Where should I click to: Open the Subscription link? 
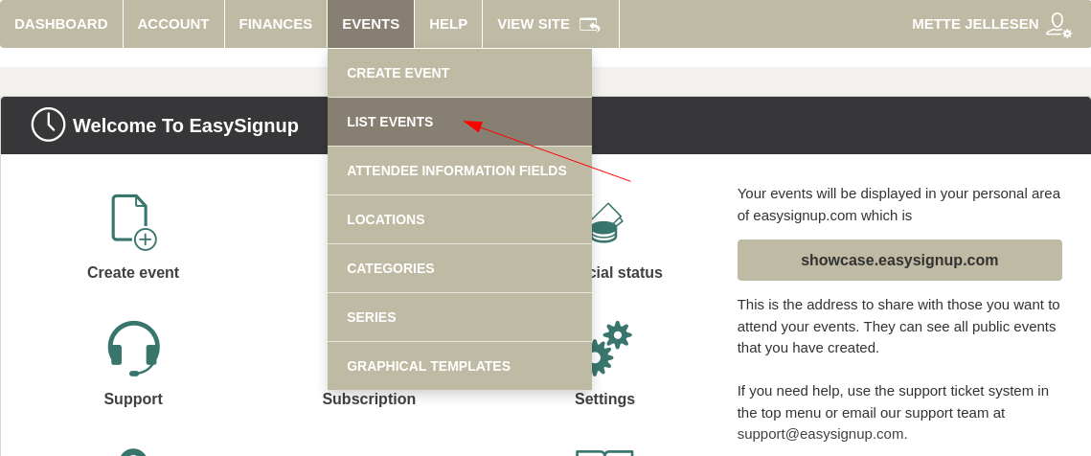click(369, 399)
